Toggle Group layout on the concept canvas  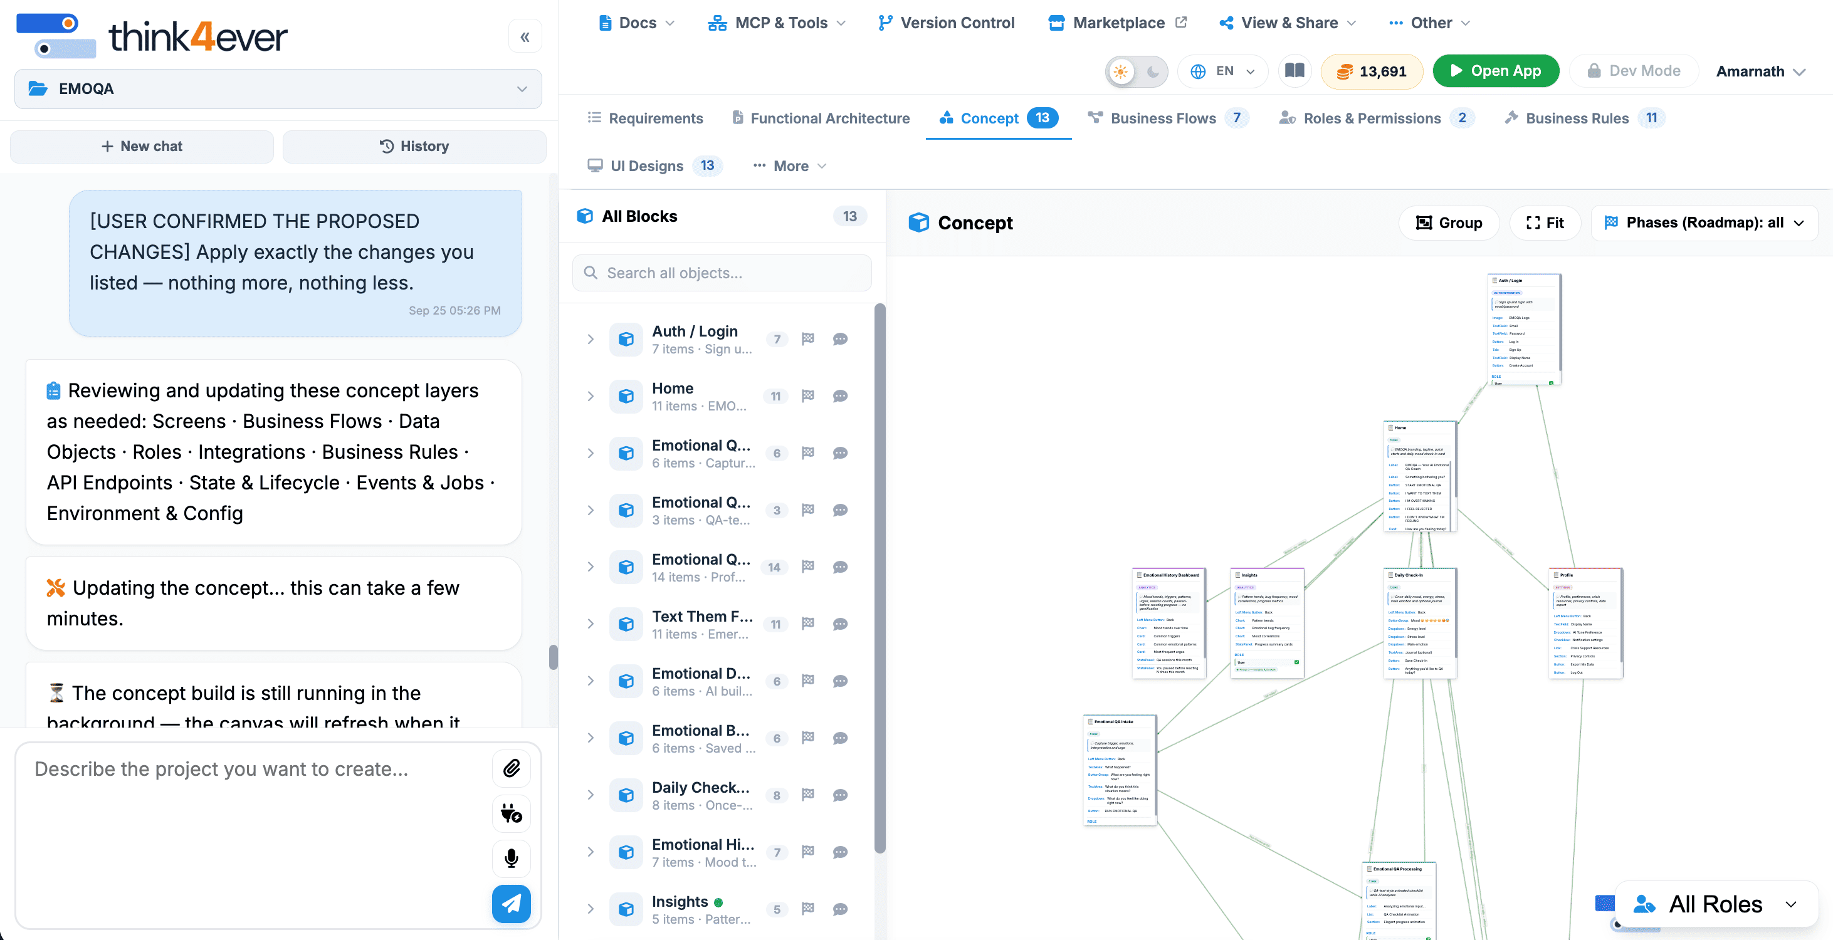[1449, 222]
